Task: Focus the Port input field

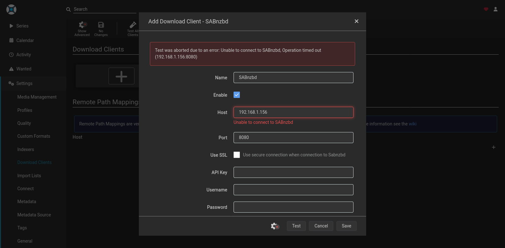Action: [294, 137]
